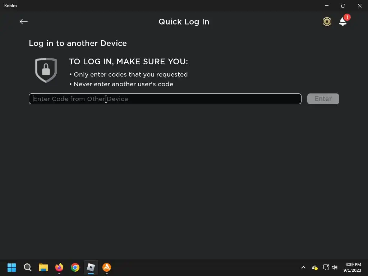Show hidden system tray icons
Screen dimensions: 368x276
coord(303,267)
